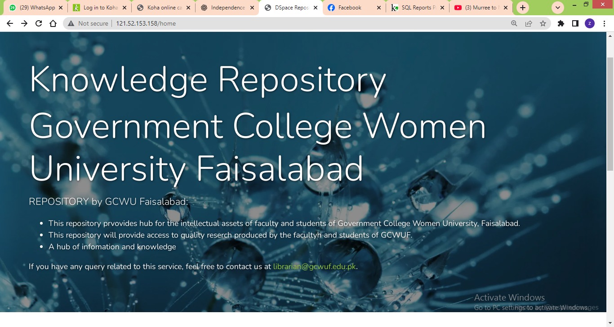This screenshot has width=614, height=327.
Task: Click the YouTube tab favicon
Action: [458, 8]
